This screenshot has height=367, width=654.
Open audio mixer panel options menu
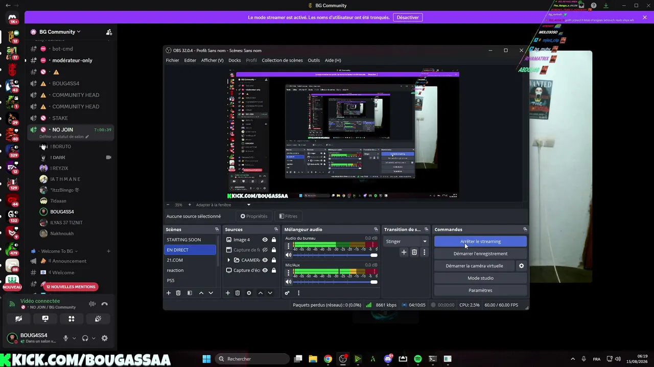tap(298, 293)
